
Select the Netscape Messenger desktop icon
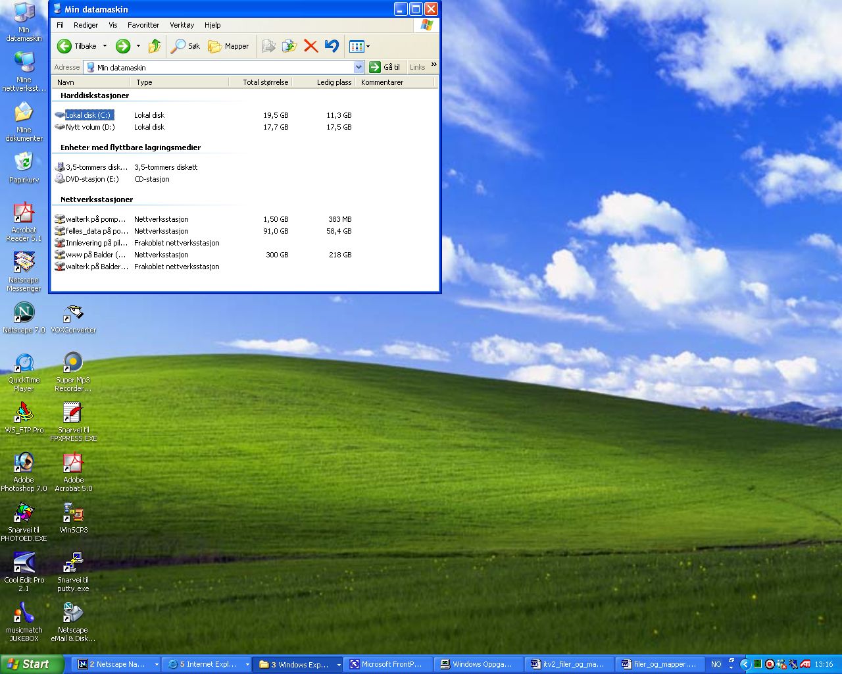pos(24,272)
